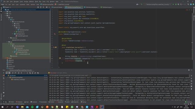
Task: Toggle the Structure tool window side button
Action: click(x=1, y=17)
